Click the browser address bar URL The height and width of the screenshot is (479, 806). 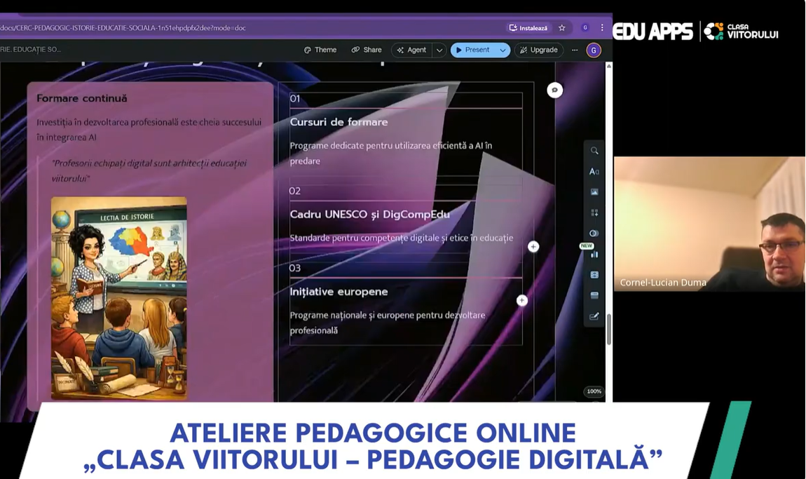point(123,28)
